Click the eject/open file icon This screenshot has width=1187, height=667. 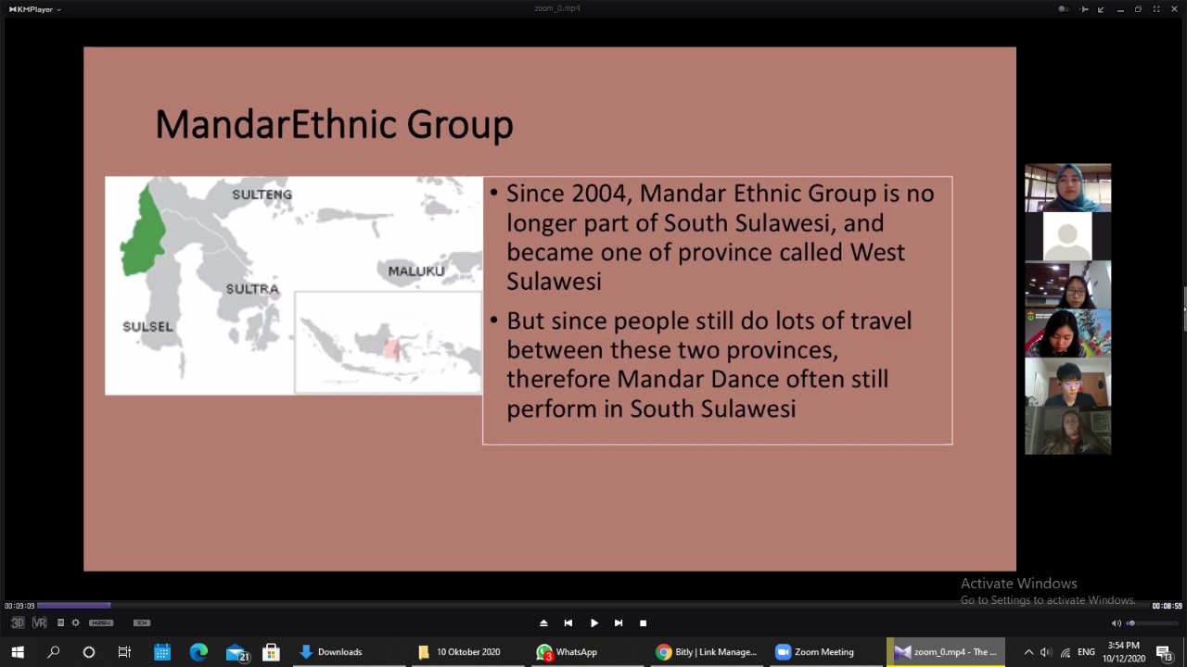pyautogui.click(x=543, y=623)
